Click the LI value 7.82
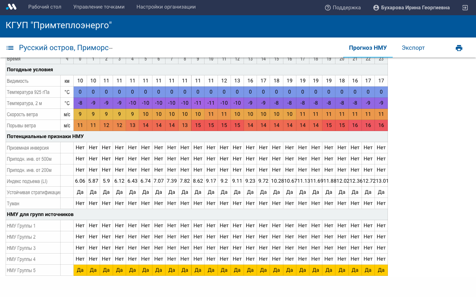 click(185, 181)
